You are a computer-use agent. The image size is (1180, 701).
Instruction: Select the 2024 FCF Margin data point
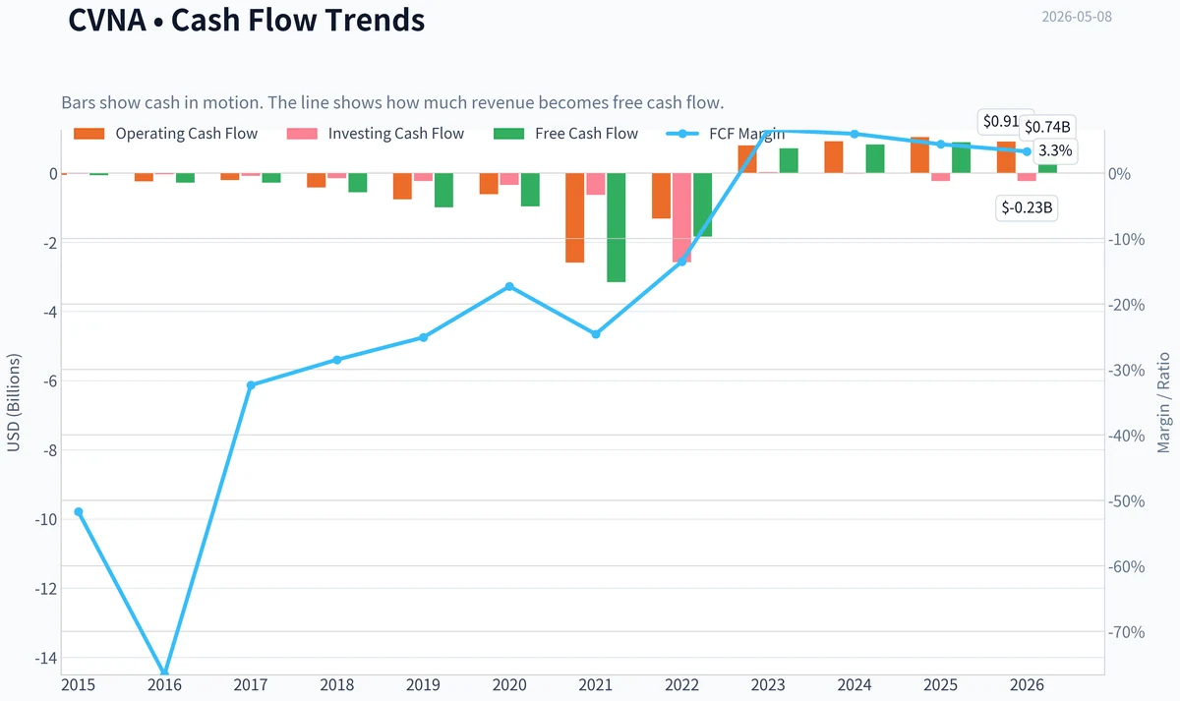tap(855, 134)
